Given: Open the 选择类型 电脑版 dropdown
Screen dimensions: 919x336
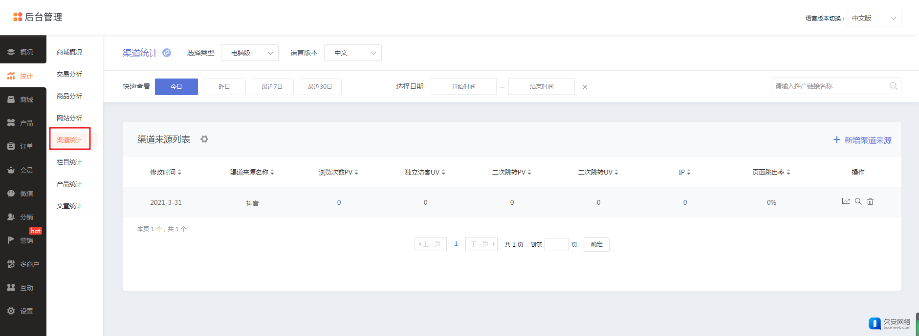Looking at the screenshot, I should click(250, 53).
